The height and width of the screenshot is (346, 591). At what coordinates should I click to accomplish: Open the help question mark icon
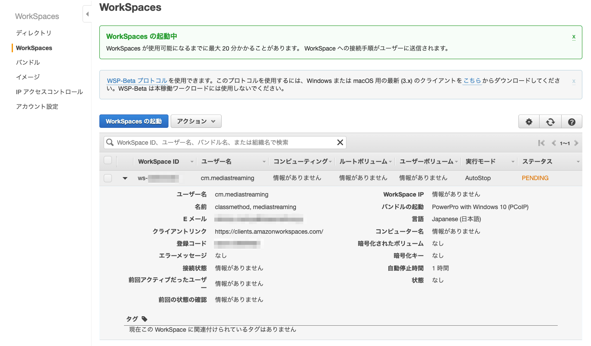click(572, 122)
